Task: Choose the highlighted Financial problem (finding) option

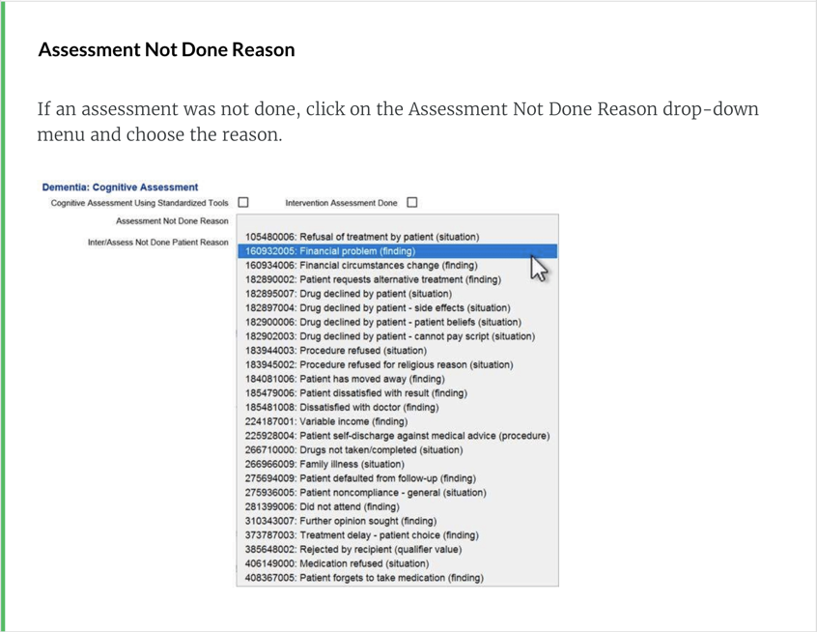Action: point(330,251)
